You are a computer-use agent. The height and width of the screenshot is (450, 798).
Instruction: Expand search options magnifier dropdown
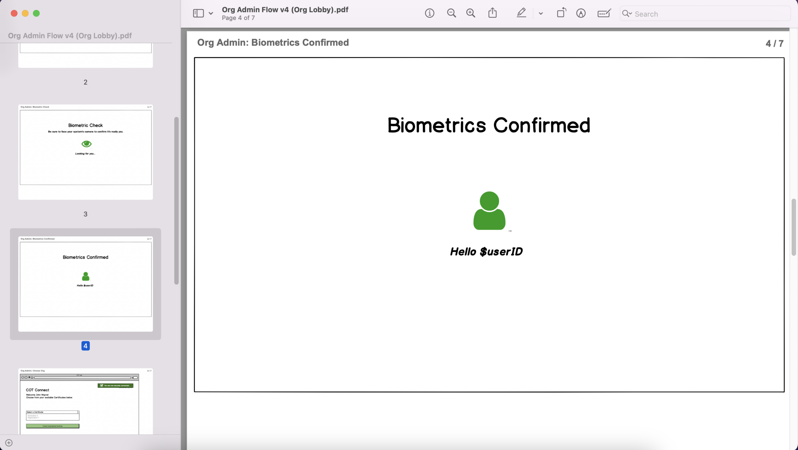627,14
